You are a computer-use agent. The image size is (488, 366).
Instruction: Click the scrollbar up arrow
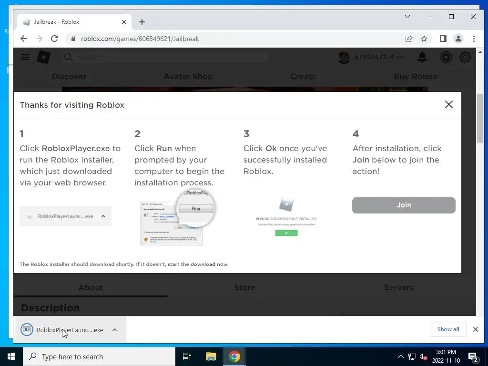480,52
